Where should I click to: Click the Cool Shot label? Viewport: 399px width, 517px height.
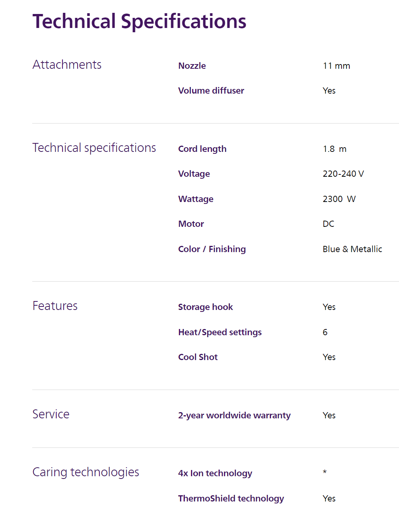pyautogui.click(x=198, y=357)
